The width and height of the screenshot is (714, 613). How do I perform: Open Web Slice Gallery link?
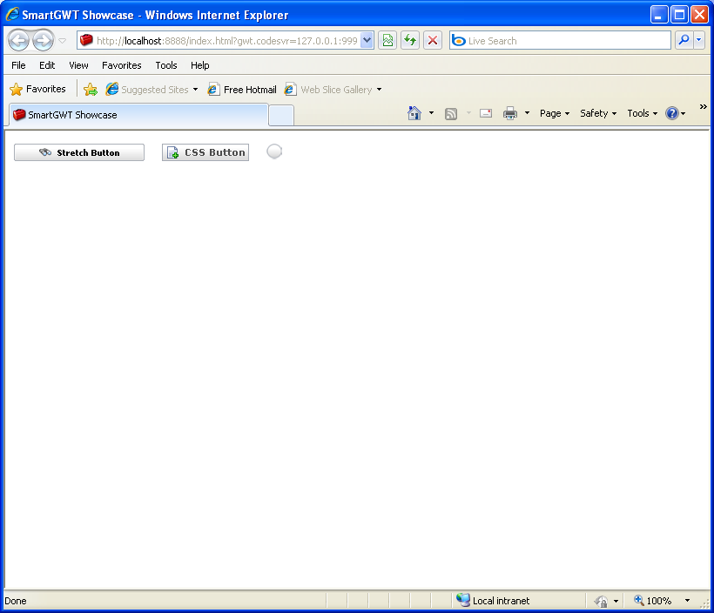(x=333, y=90)
